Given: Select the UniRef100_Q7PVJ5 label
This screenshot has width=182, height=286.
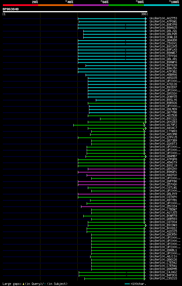Looking at the screenshot, I should [163, 137].
